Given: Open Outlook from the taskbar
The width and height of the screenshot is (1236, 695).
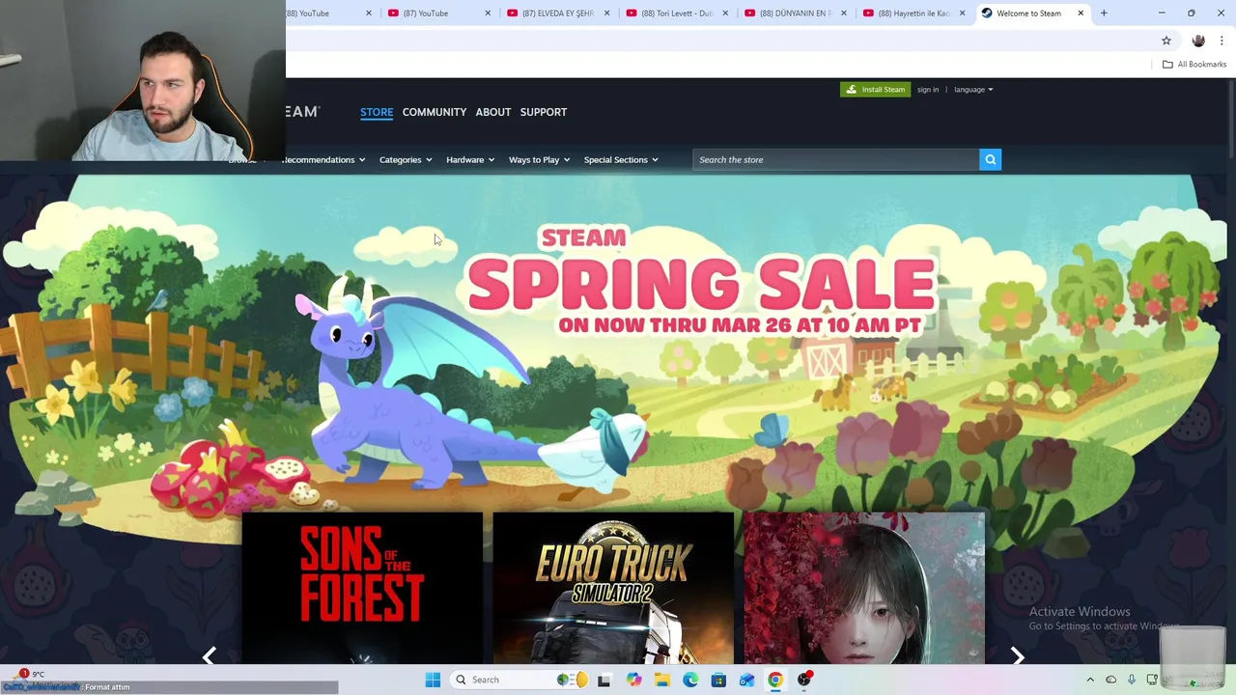Looking at the screenshot, I should [746, 680].
